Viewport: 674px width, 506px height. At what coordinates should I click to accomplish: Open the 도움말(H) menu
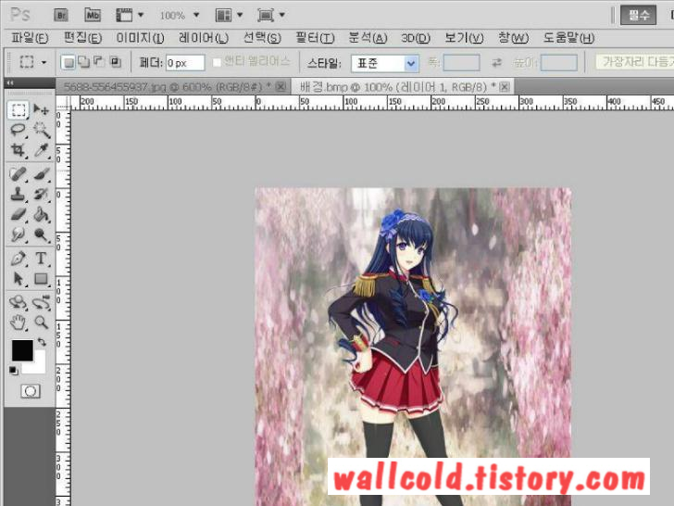tap(568, 38)
